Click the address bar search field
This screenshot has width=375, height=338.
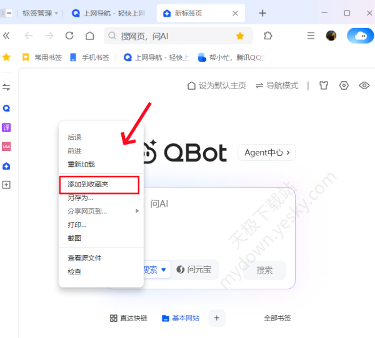pos(169,36)
